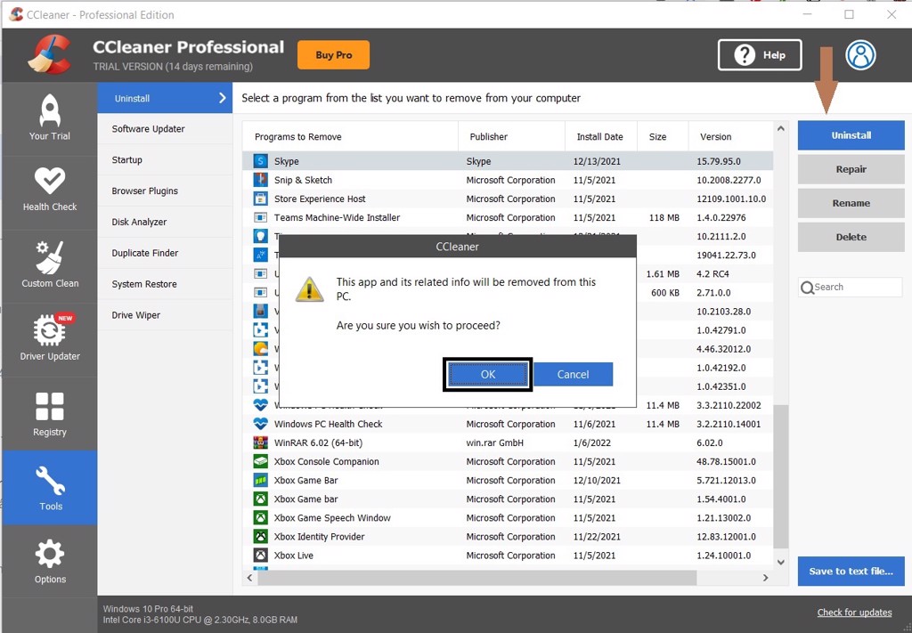Open Startup section
The height and width of the screenshot is (633, 912).
(x=165, y=160)
